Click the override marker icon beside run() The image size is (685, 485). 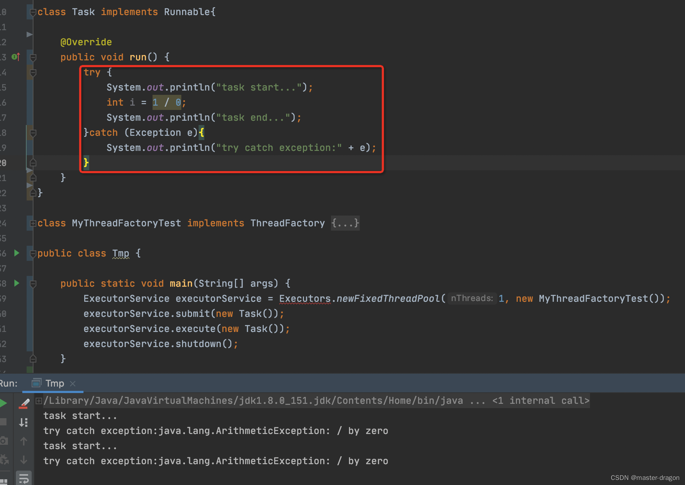pos(15,57)
